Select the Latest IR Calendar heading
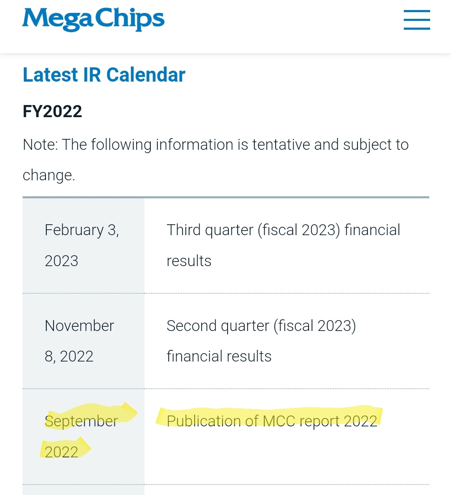Screen dimensions: 451x495 tap(104, 75)
